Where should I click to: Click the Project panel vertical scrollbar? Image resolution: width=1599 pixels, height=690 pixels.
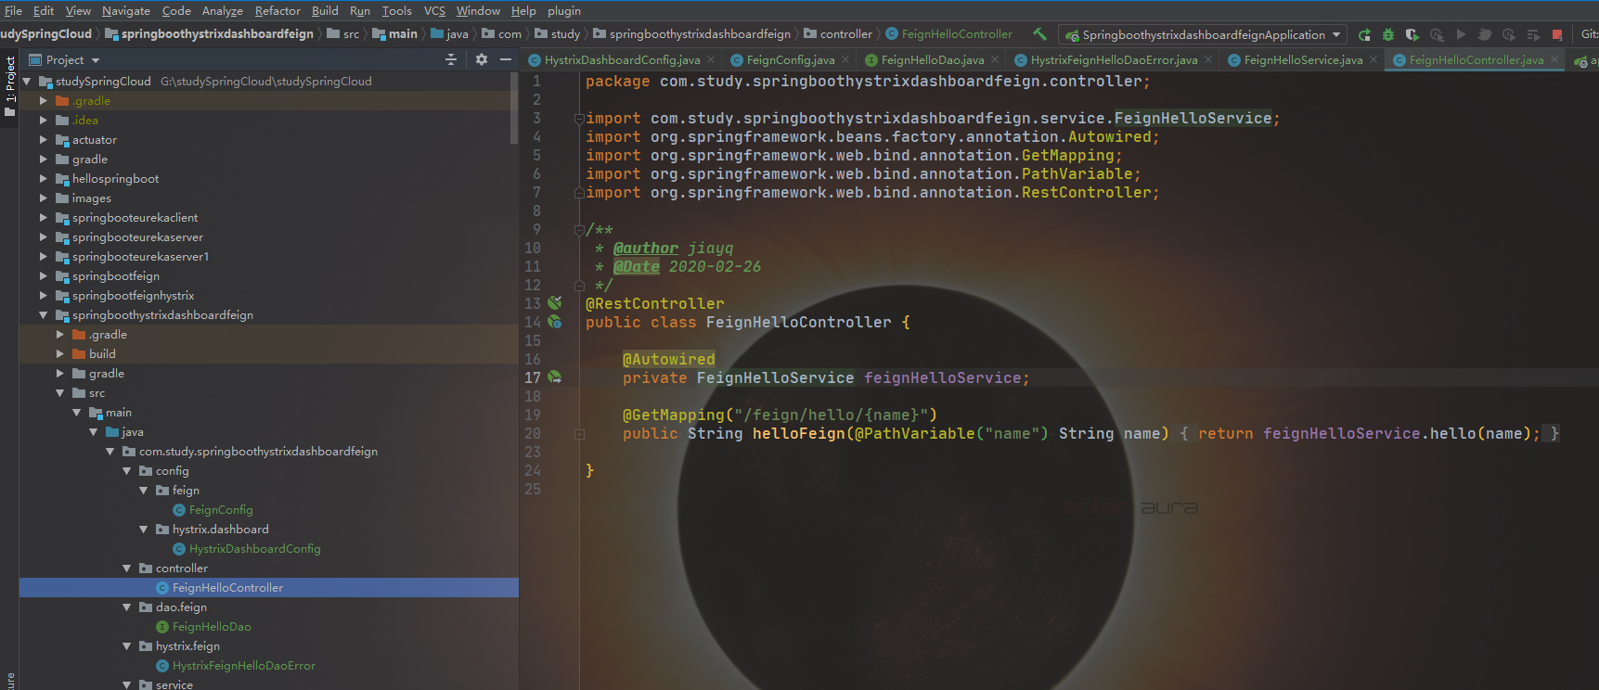[514, 109]
